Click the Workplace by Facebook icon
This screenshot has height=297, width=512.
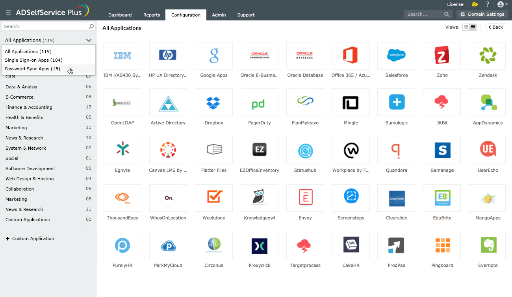coord(351,150)
